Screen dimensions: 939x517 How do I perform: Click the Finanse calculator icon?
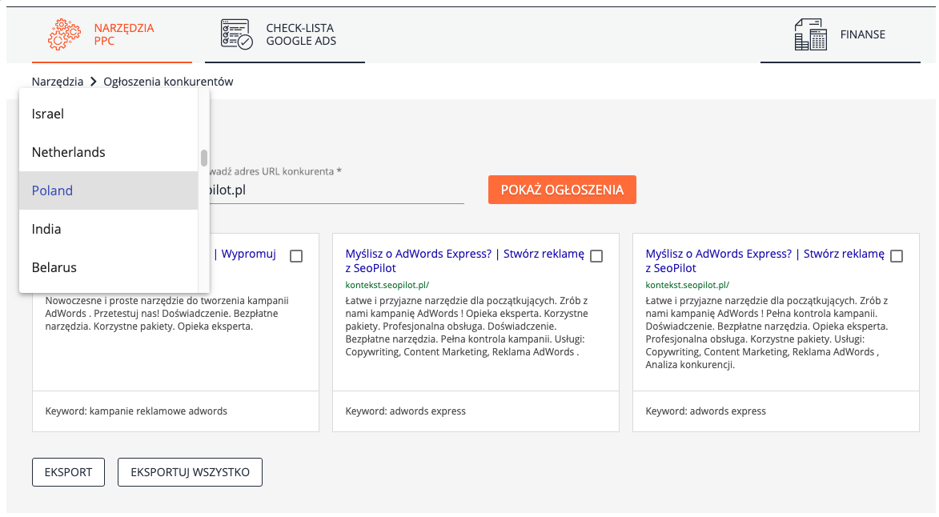[810, 34]
